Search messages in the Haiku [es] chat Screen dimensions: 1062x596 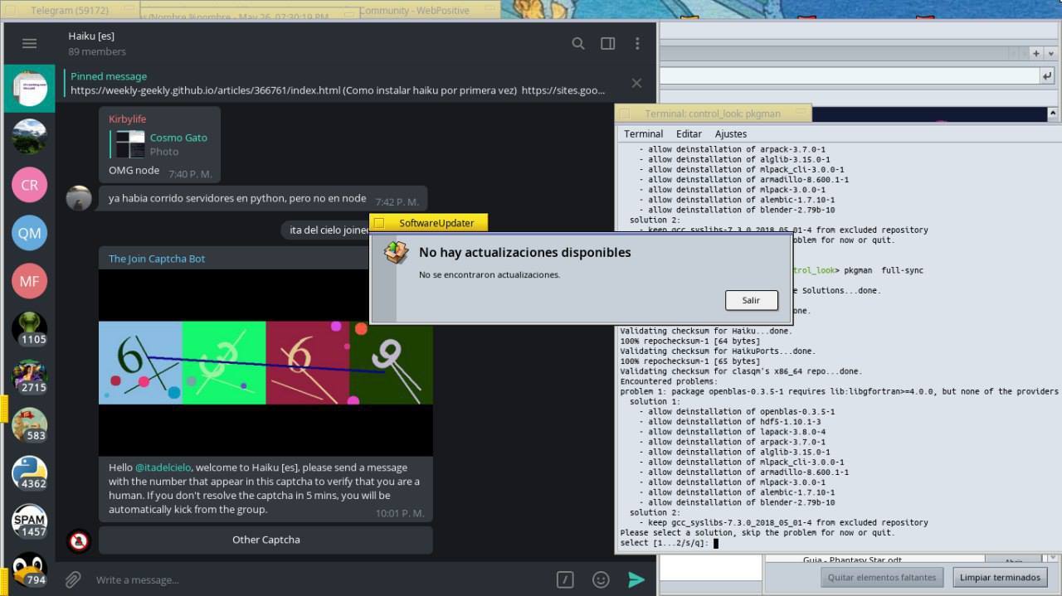coord(578,44)
